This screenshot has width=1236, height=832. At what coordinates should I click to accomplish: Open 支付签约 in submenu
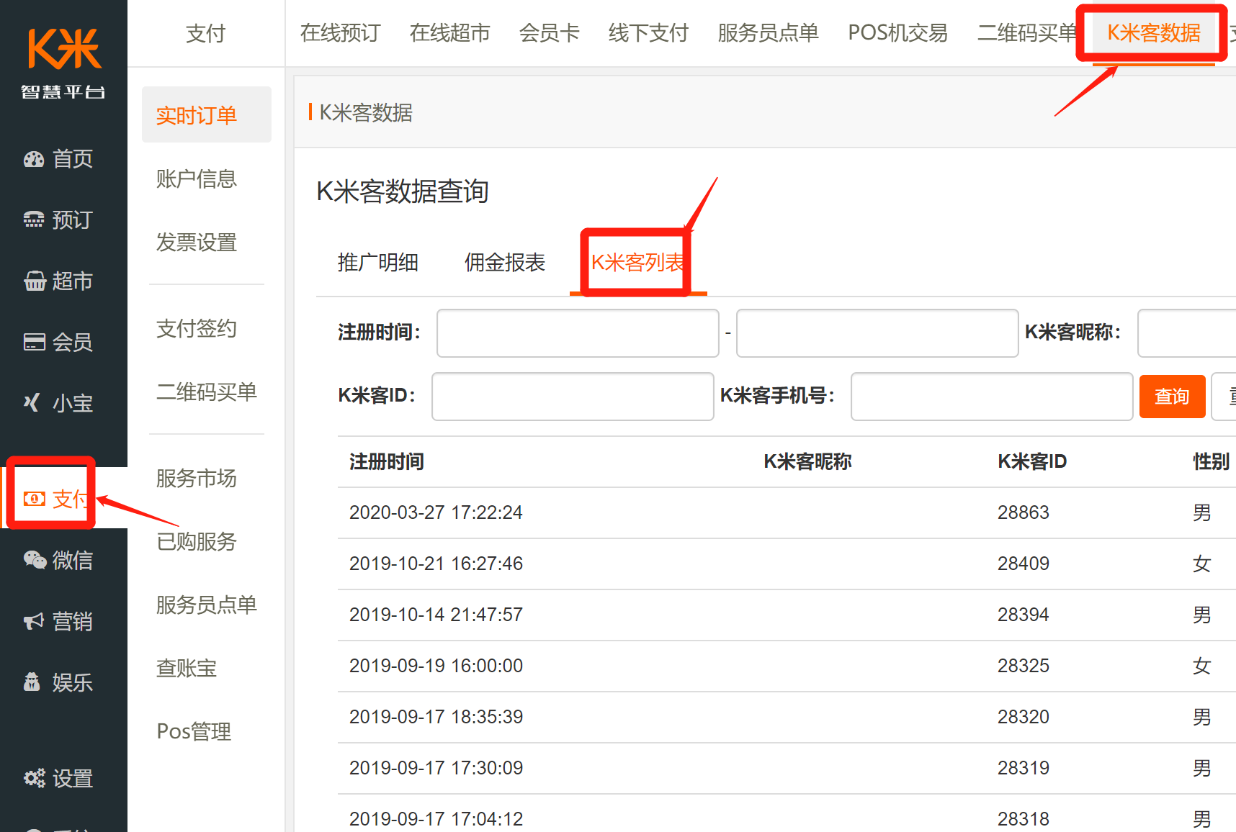click(197, 328)
